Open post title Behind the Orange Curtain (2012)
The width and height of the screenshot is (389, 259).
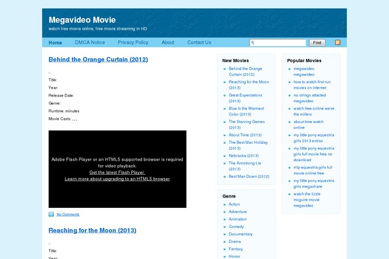[x=99, y=60]
